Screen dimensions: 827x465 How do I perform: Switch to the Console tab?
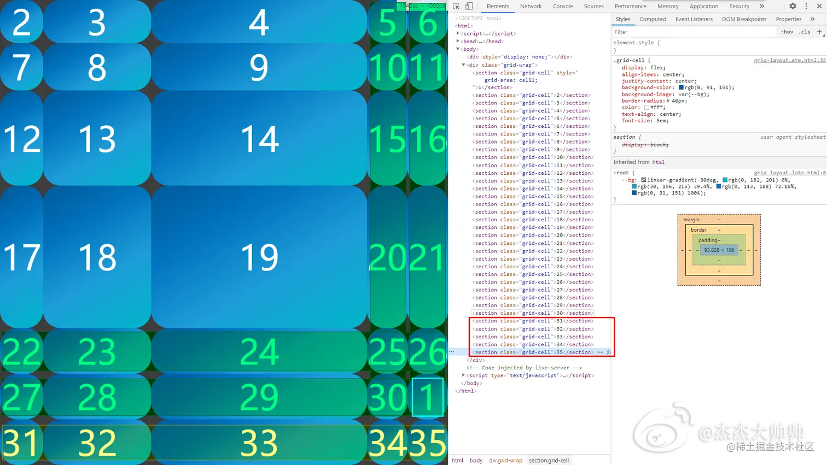(563, 7)
